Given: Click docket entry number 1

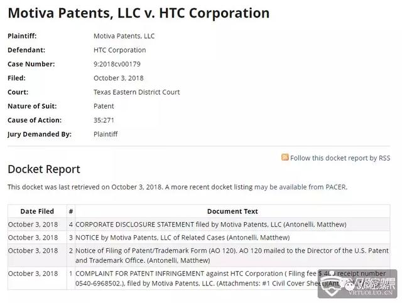Looking at the screenshot, I should (71, 274).
